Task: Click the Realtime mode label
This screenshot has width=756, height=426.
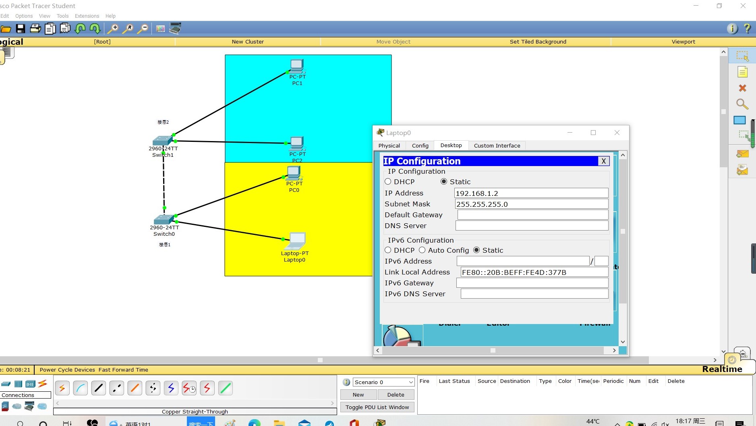Action: click(x=722, y=369)
